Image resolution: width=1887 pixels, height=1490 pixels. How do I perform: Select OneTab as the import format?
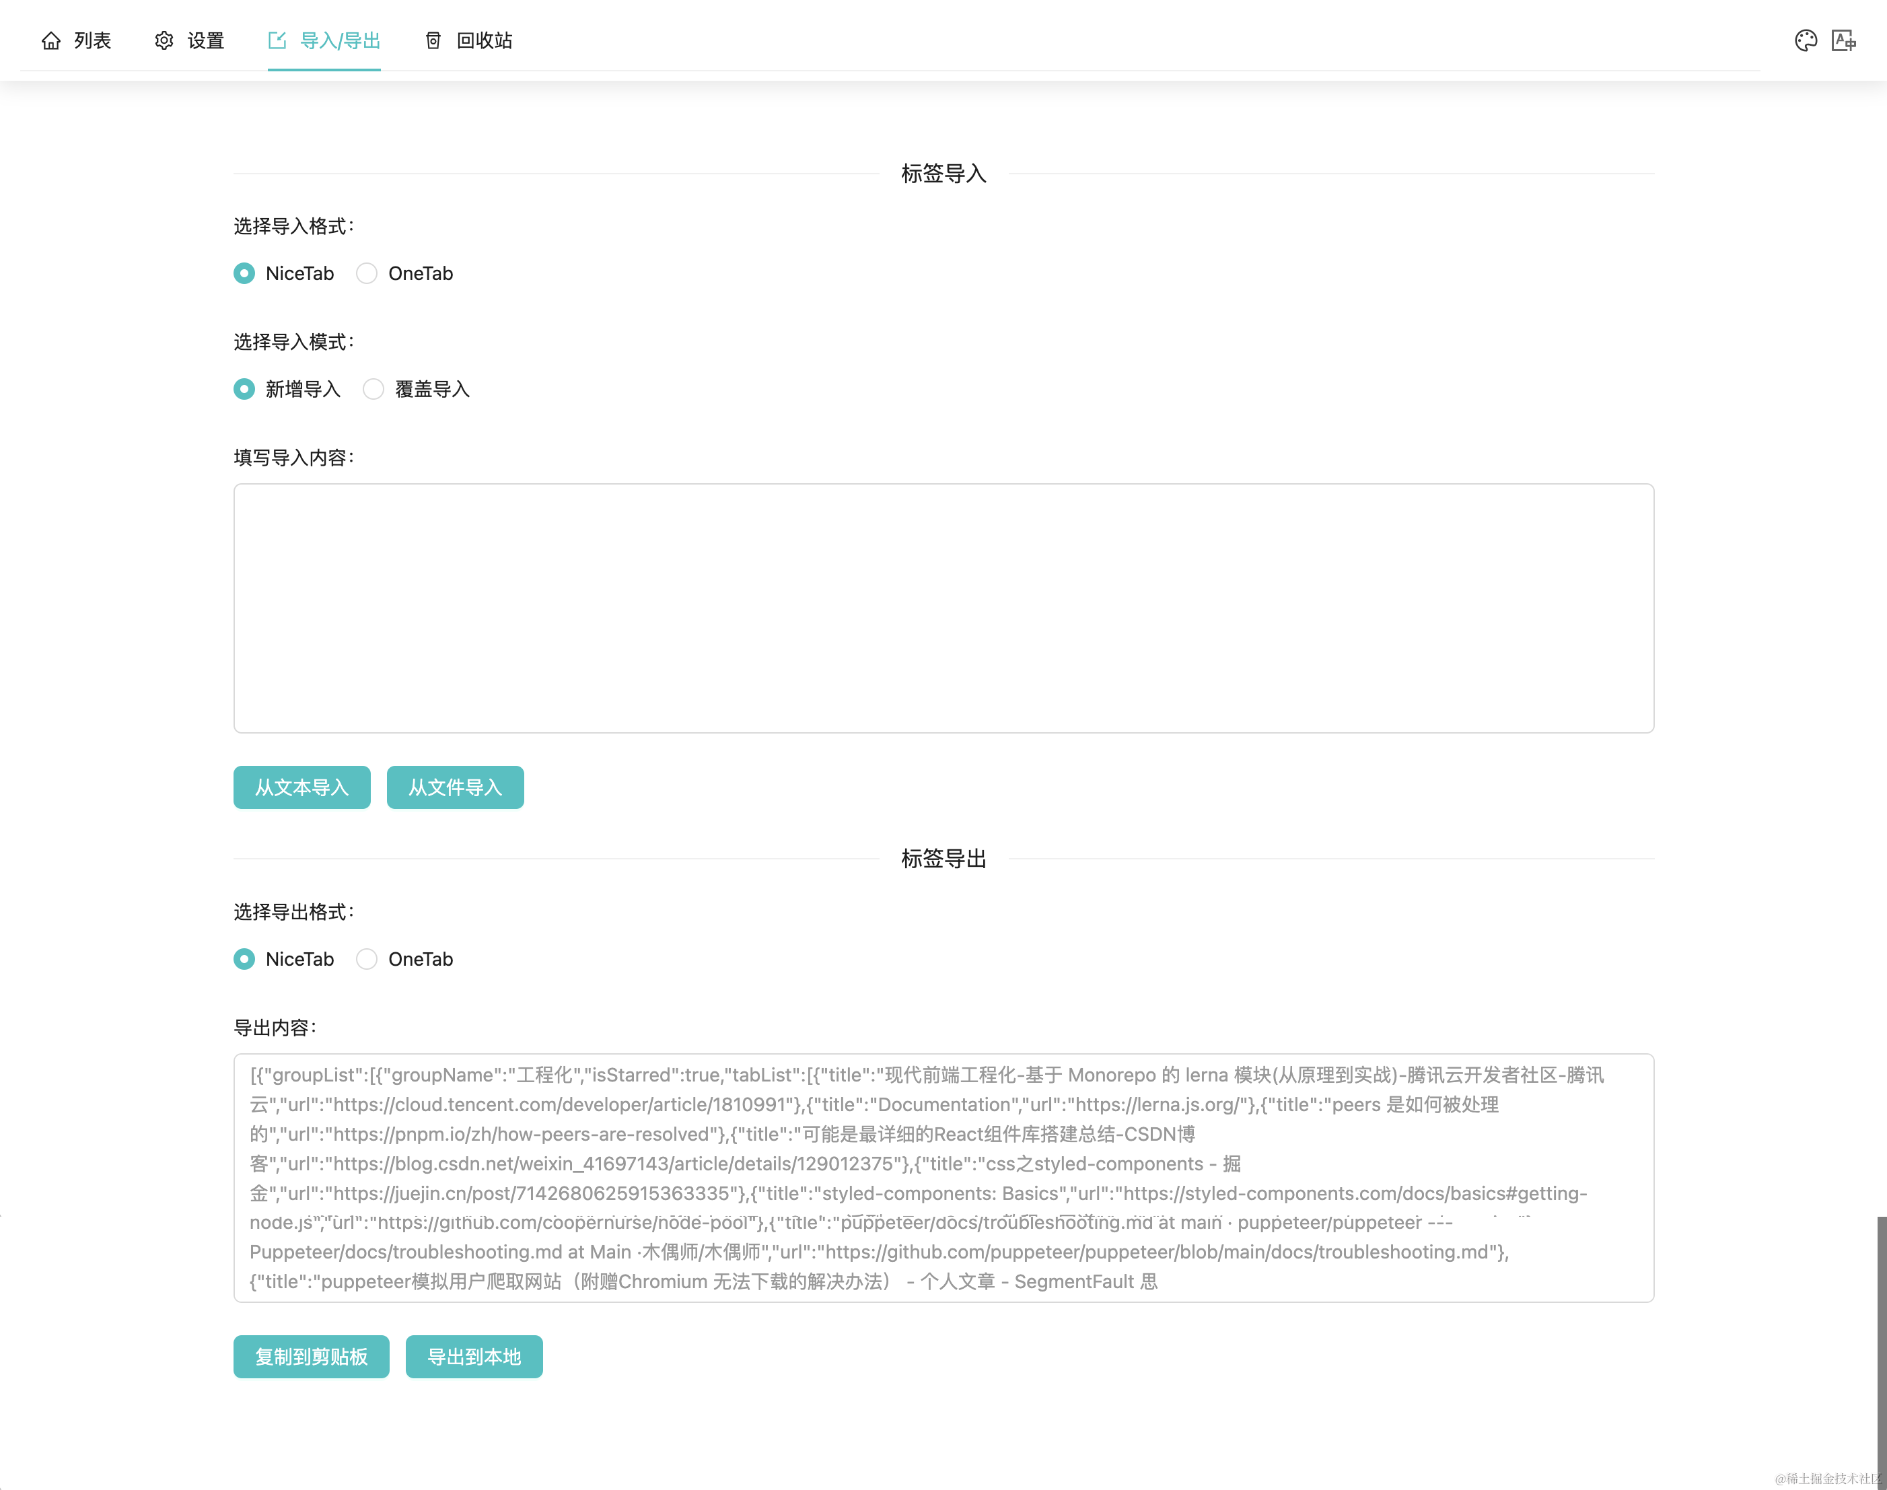[x=367, y=274]
